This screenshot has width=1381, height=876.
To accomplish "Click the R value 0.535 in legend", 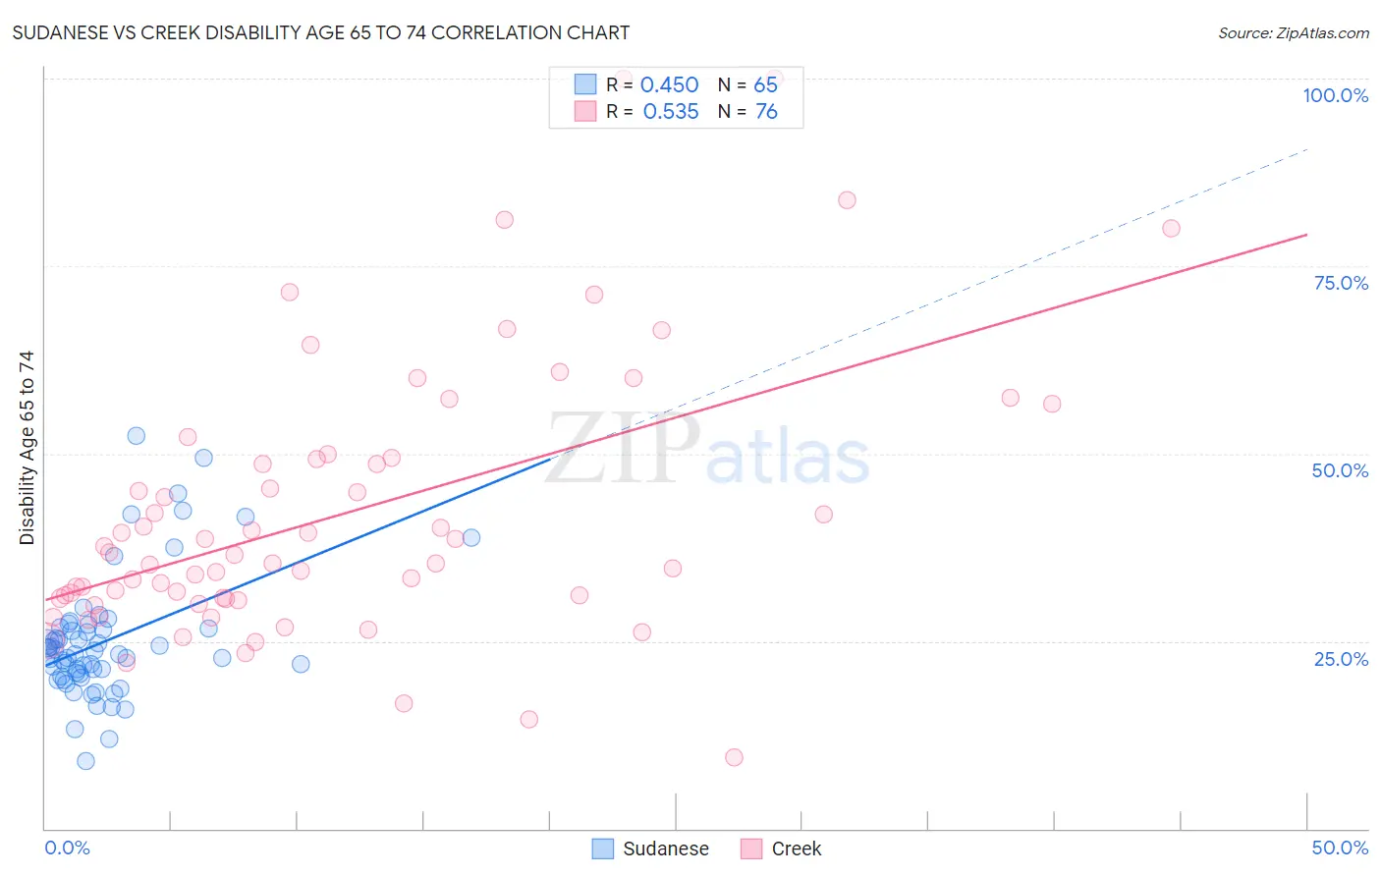I will coord(671,111).
